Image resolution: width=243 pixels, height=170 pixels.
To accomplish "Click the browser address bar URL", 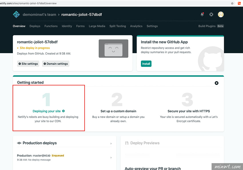I will (28, 3).
